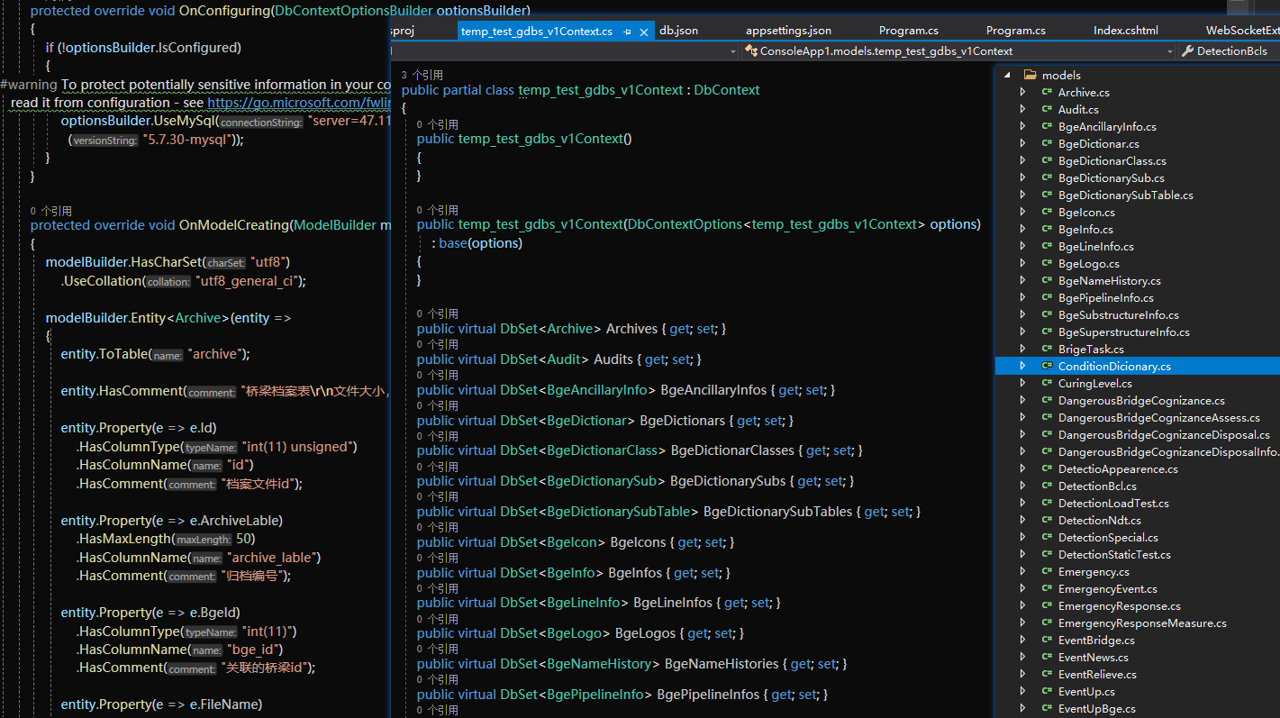This screenshot has width=1280, height=718.
Task: Close the temp_test_gdbs_v1Context.cs tab
Action: [644, 32]
